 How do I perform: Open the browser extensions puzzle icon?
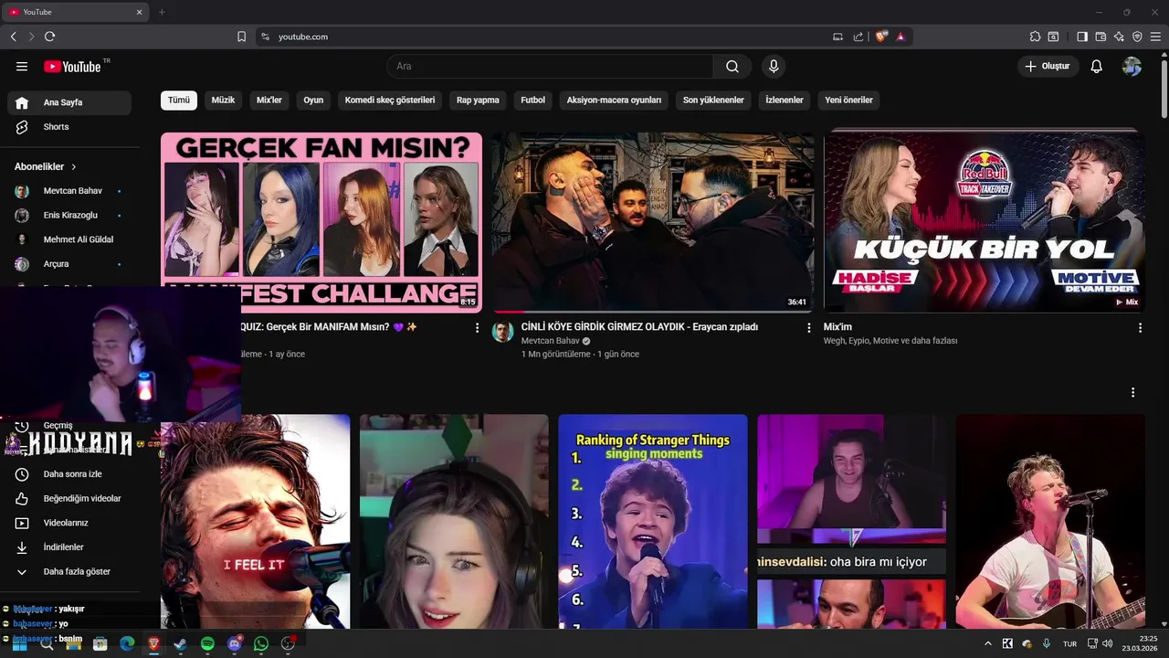click(1035, 37)
